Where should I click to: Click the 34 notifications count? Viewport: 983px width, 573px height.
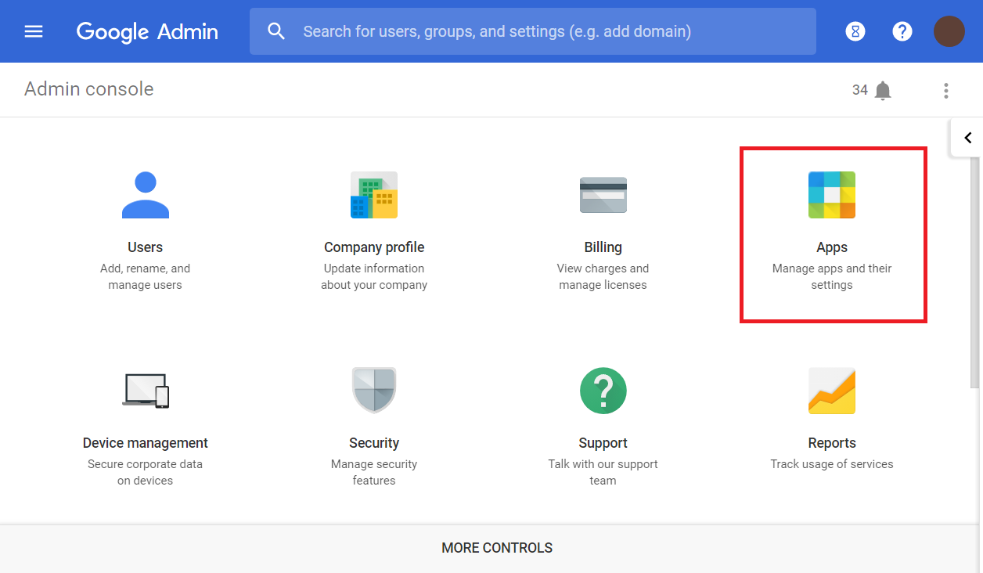click(860, 90)
